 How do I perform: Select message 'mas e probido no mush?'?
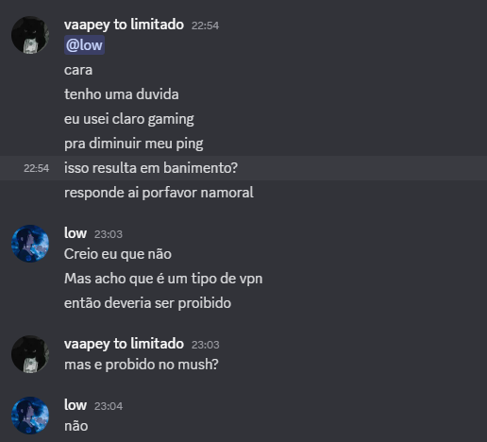click(142, 365)
